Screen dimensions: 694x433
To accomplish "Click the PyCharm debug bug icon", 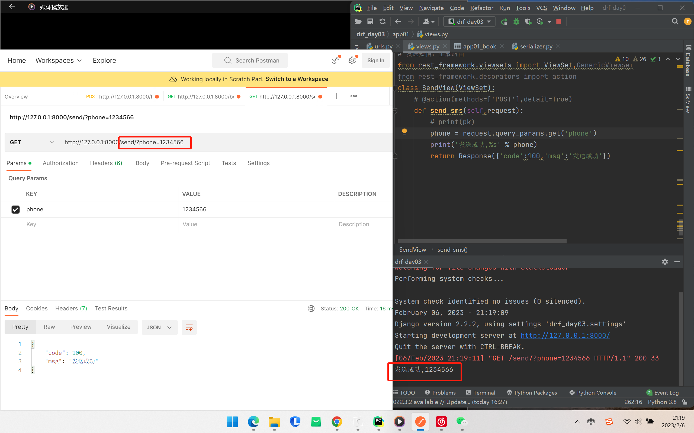I will (516, 21).
